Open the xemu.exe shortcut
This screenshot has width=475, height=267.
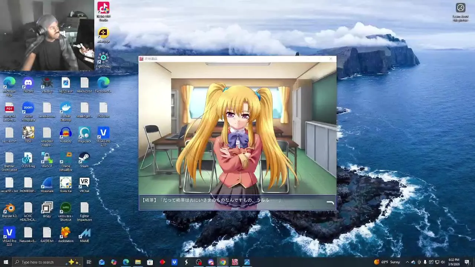[66, 212]
